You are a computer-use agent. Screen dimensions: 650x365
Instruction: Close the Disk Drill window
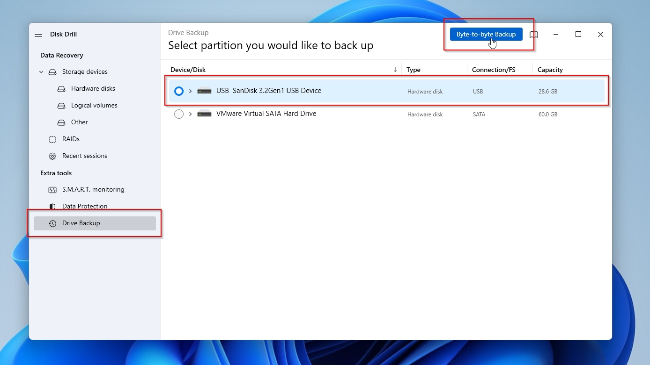pyautogui.click(x=600, y=35)
